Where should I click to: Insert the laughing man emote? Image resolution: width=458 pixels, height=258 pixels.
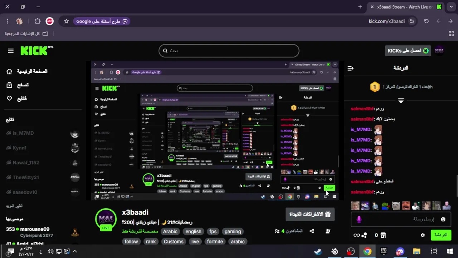click(x=406, y=206)
